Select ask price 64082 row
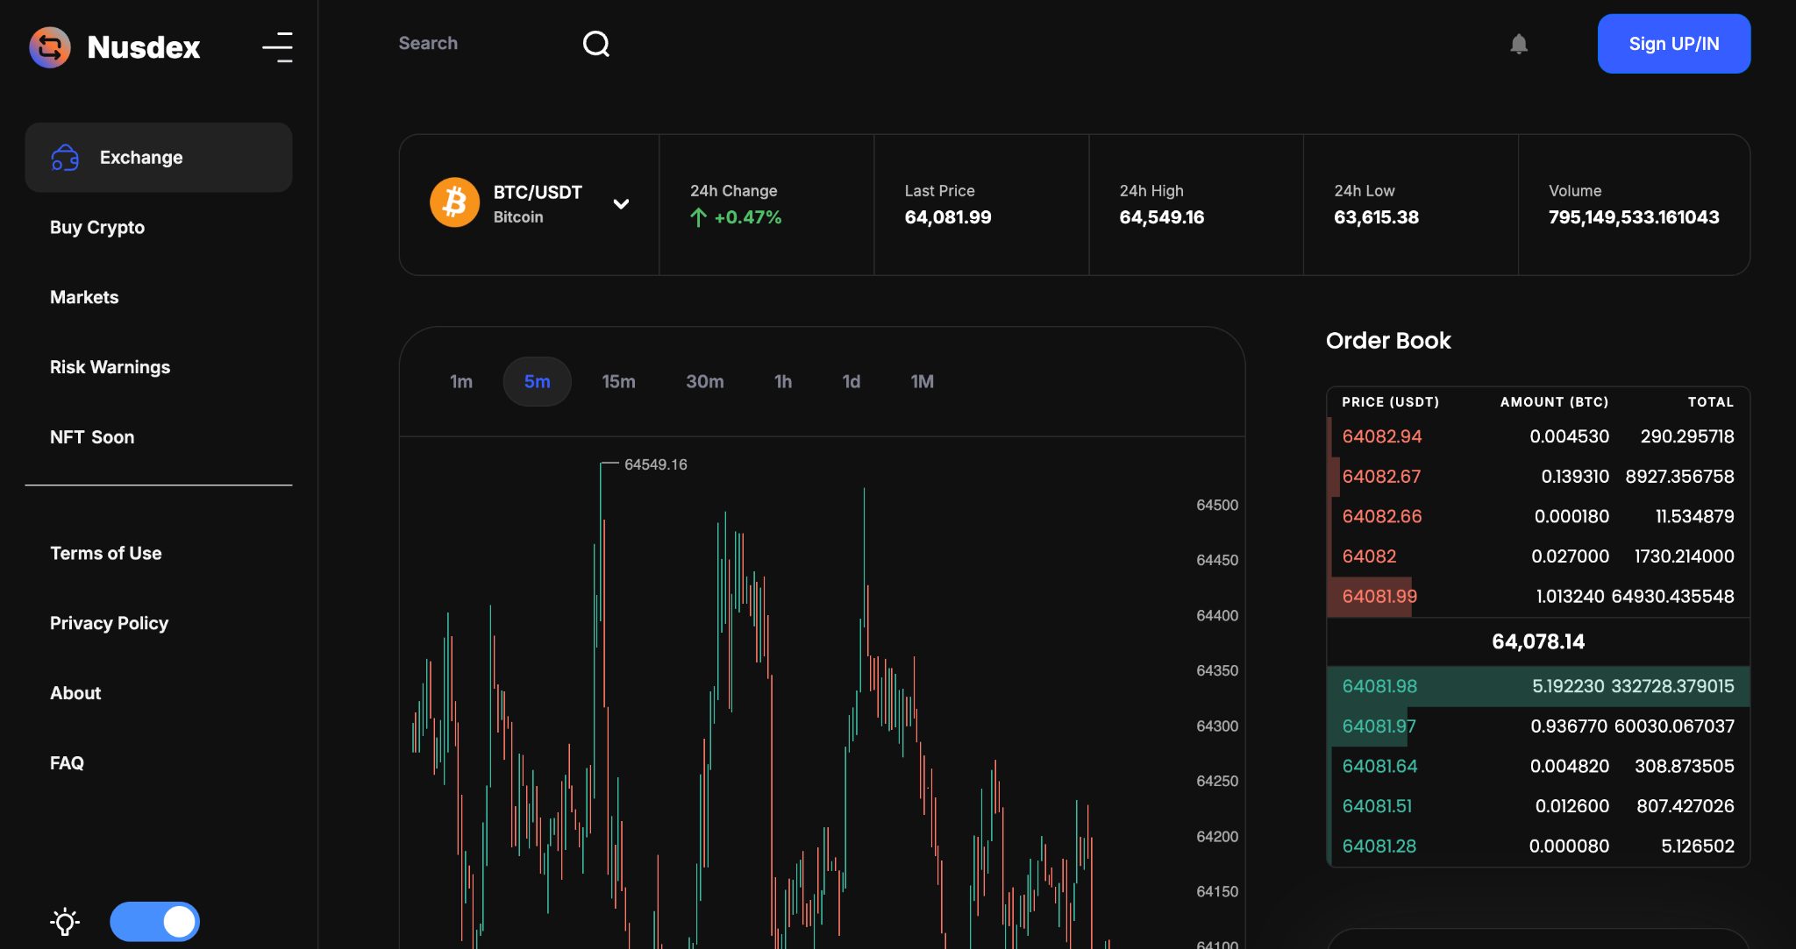This screenshot has width=1796, height=949. (1538, 556)
